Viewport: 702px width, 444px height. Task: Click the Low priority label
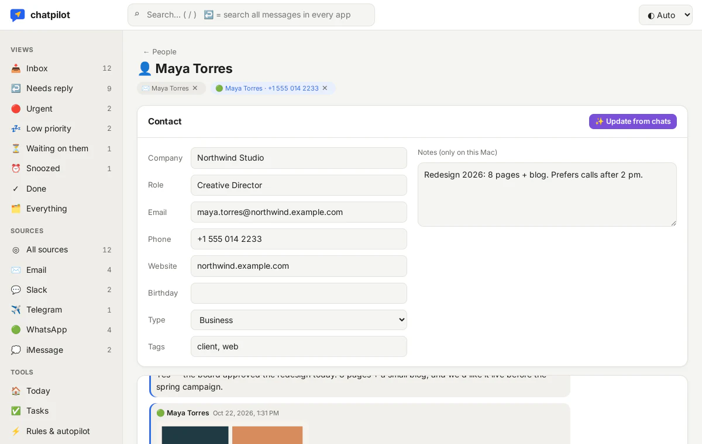click(x=49, y=129)
